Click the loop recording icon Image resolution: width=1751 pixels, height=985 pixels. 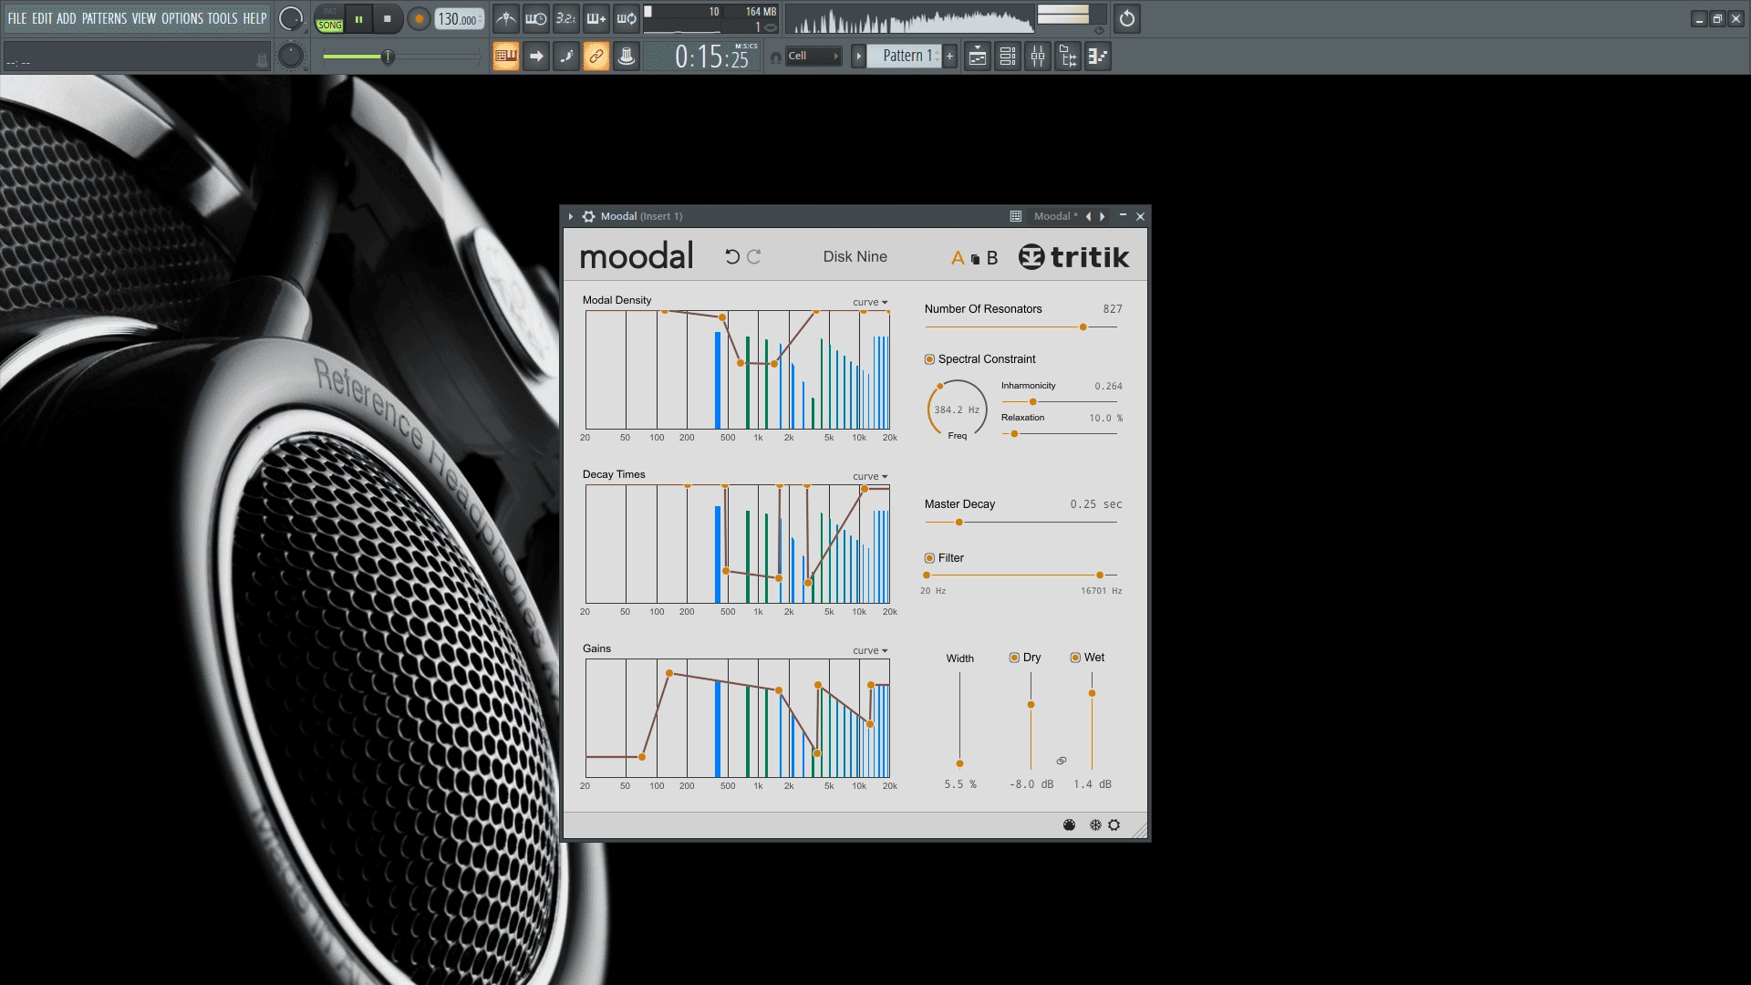pos(627,18)
